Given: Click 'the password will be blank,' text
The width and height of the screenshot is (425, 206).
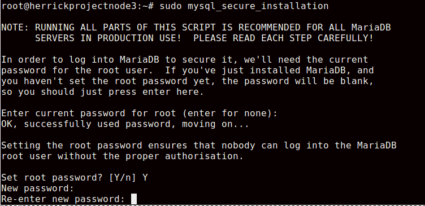Looking at the screenshot, I should click(x=298, y=81).
